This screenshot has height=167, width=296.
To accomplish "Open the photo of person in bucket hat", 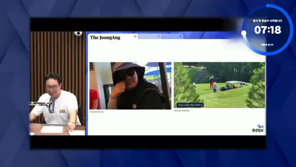I will click(x=130, y=86).
